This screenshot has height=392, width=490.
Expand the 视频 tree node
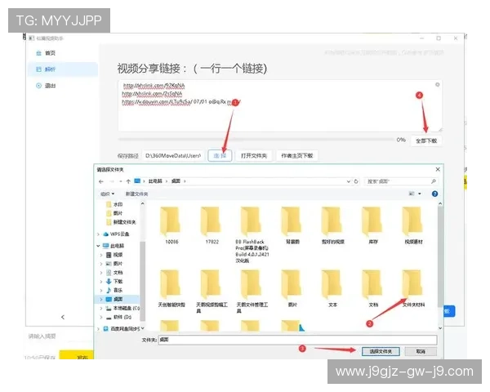(x=101, y=255)
